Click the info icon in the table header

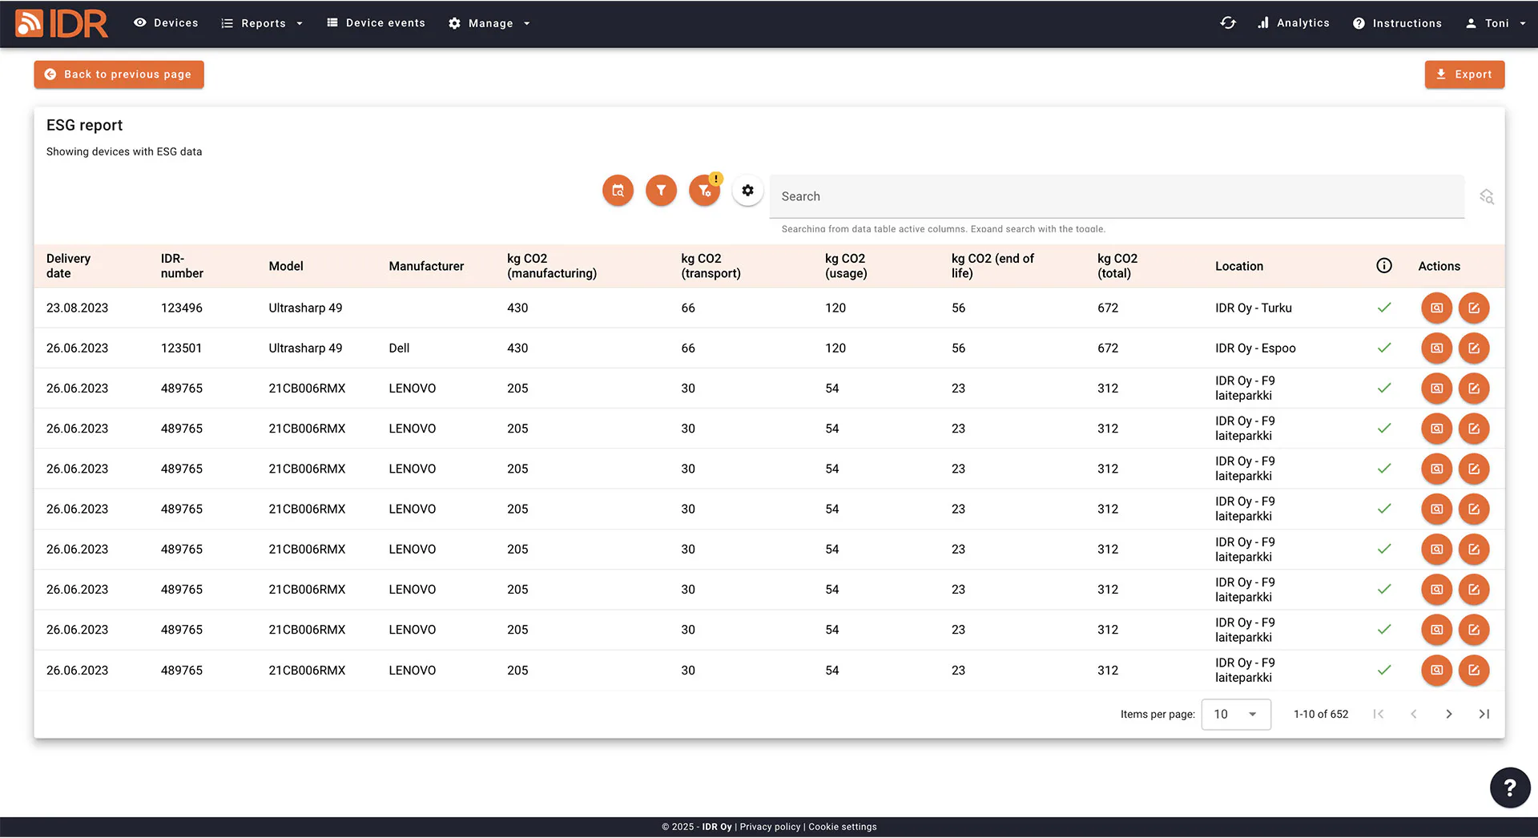[x=1384, y=266]
